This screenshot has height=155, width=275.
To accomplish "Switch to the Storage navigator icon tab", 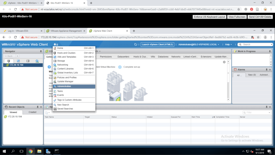I will coord(28,61).
